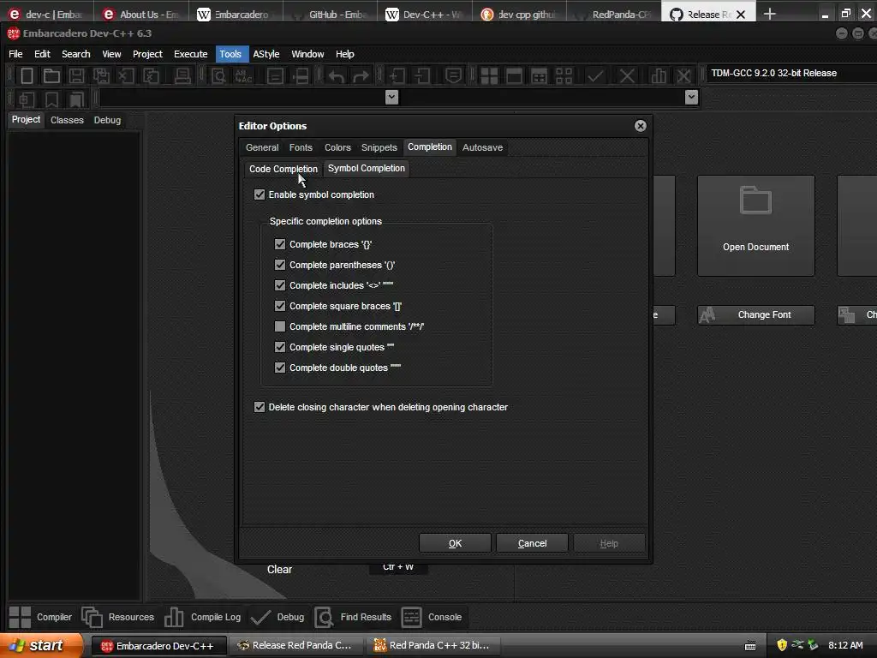Click the Debug checkmark icon in bottom panel
Viewport: 877px width, 658px height.
point(260,617)
